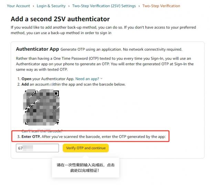Expand the chevron beside Need an app?

[101, 79]
